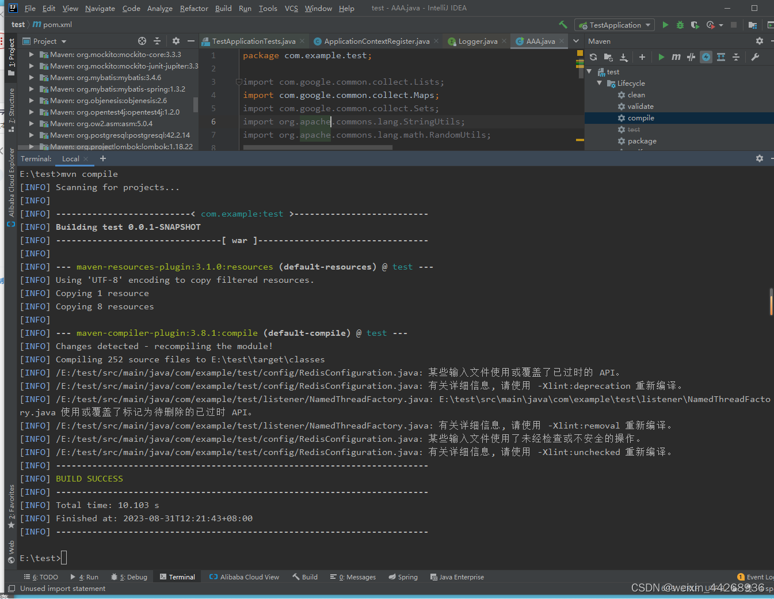The height and width of the screenshot is (599, 774).
Task: Click the profiler run icon in main toolbar
Action: (710, 25)
